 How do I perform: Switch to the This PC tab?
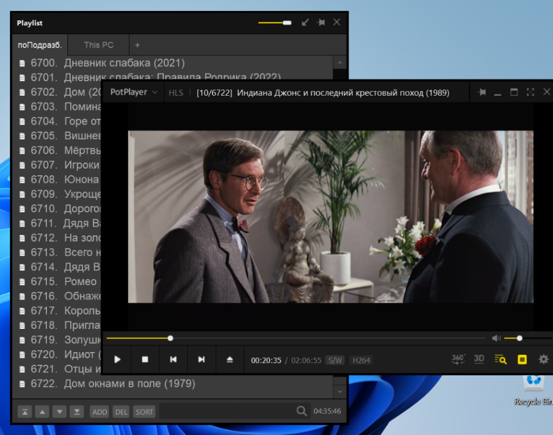[99, 45]
